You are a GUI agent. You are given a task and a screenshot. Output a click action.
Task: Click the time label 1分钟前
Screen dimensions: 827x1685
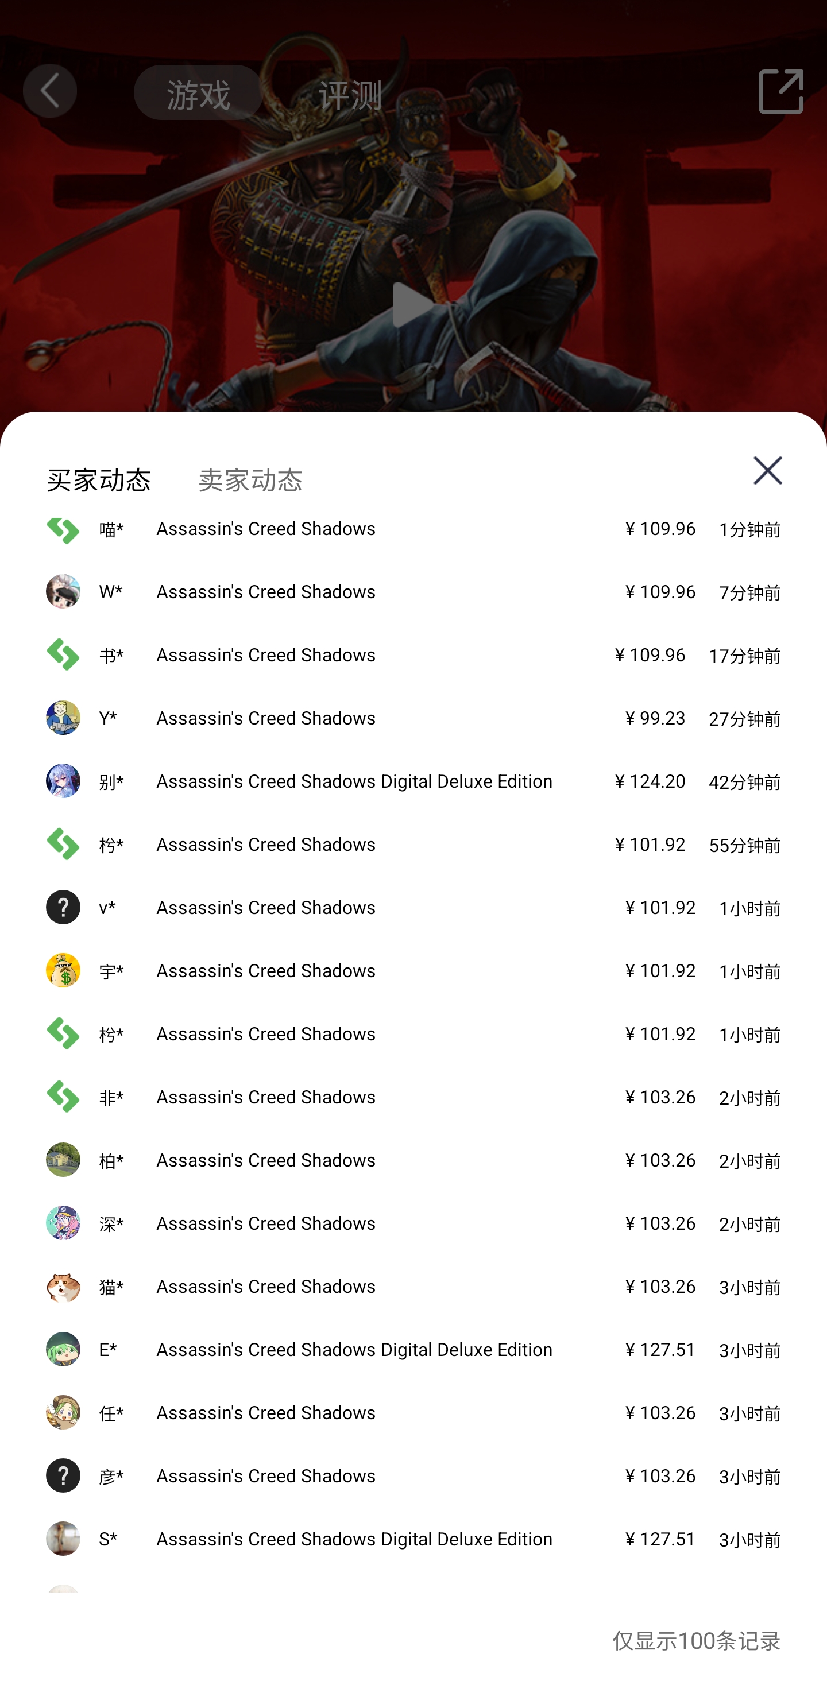click(x=750, y=529)
